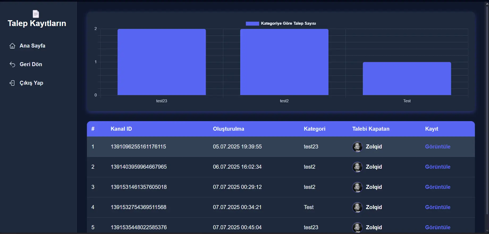Click the vertical scrollbar down arrow
489x234 pixels.
(487, 231)
